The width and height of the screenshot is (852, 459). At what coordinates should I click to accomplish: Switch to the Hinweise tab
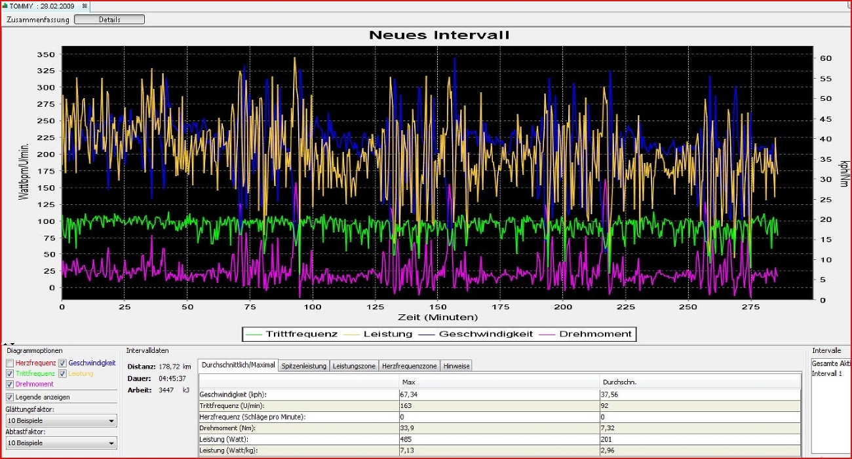point(456,366)
